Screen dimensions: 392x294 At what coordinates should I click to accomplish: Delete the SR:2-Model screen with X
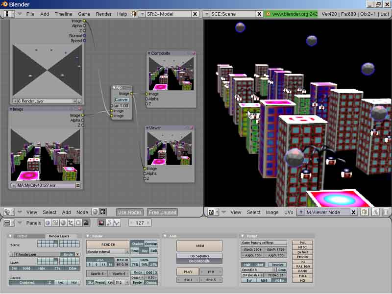(195, 14)
